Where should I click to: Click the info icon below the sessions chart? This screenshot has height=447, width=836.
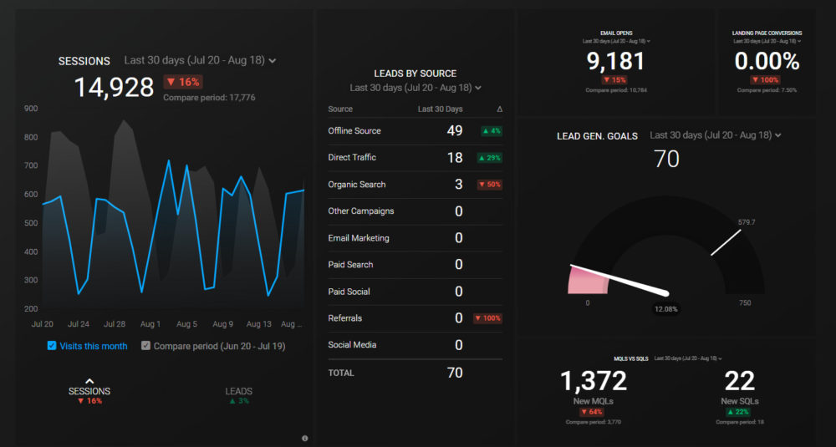[304, 438]
